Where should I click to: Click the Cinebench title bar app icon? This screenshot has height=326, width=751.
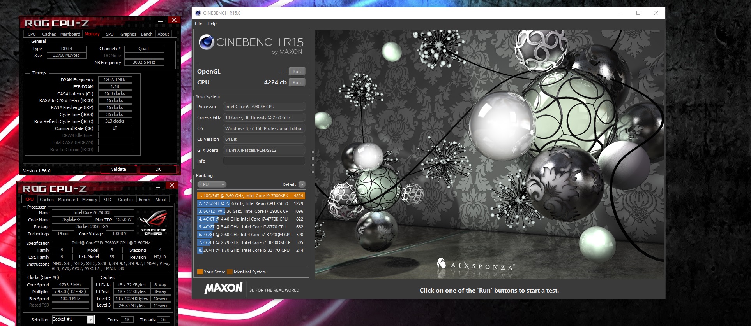point(198,13)
